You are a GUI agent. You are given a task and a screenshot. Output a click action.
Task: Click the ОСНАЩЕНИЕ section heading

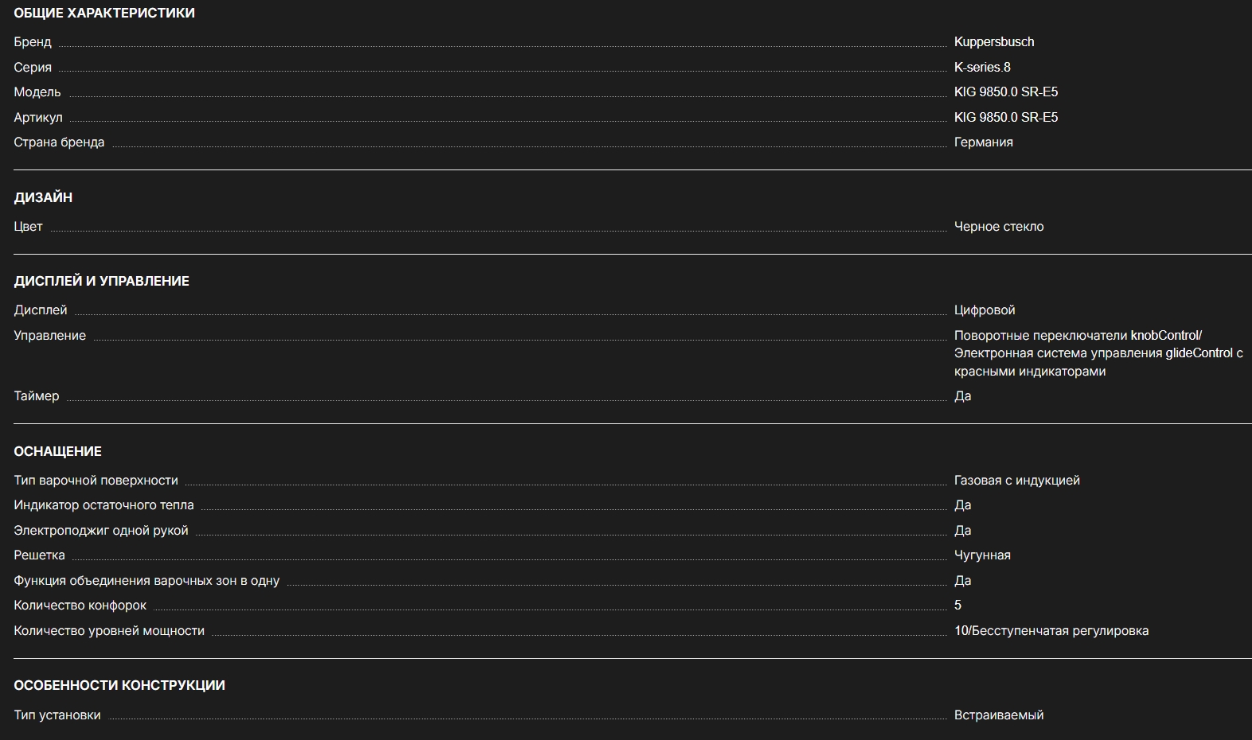[57, 451]
